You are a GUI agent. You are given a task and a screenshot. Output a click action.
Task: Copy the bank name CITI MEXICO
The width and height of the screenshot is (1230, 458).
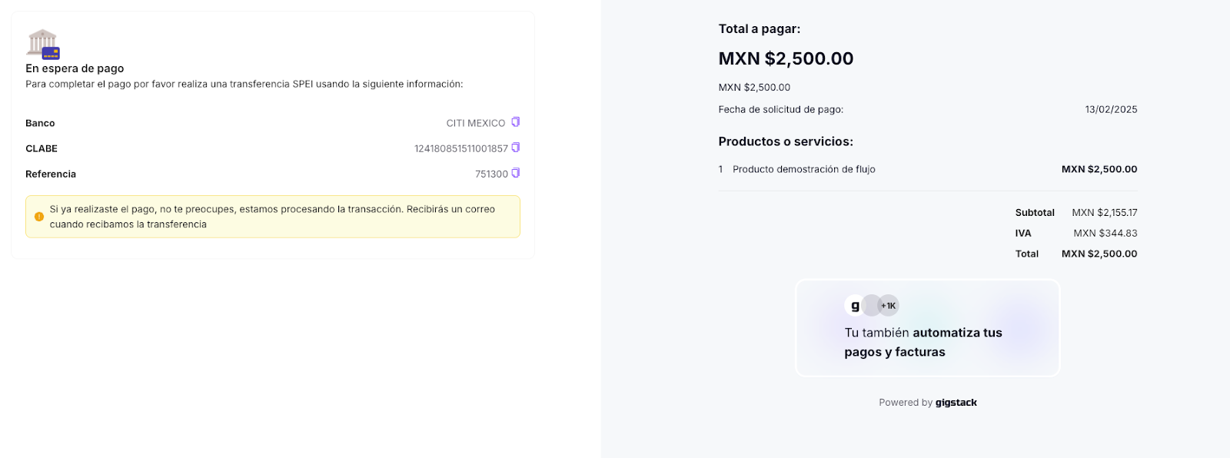pos(516,122)
